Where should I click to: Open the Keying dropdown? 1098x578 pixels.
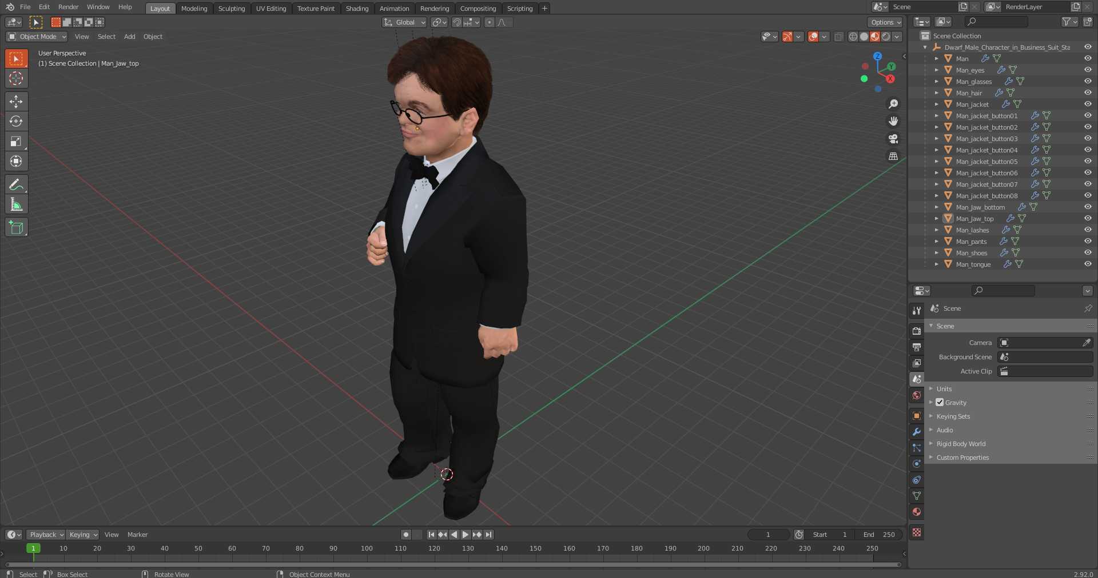(83, 535)
